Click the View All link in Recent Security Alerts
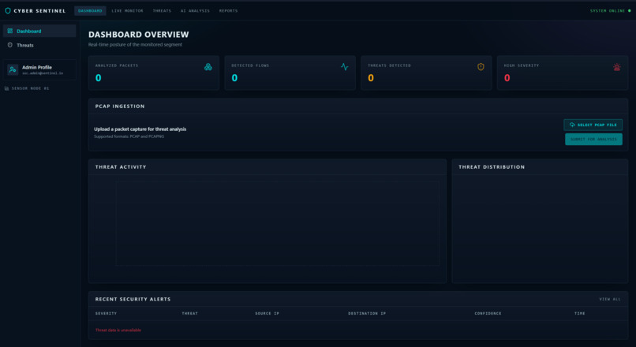 pos(610,299)
